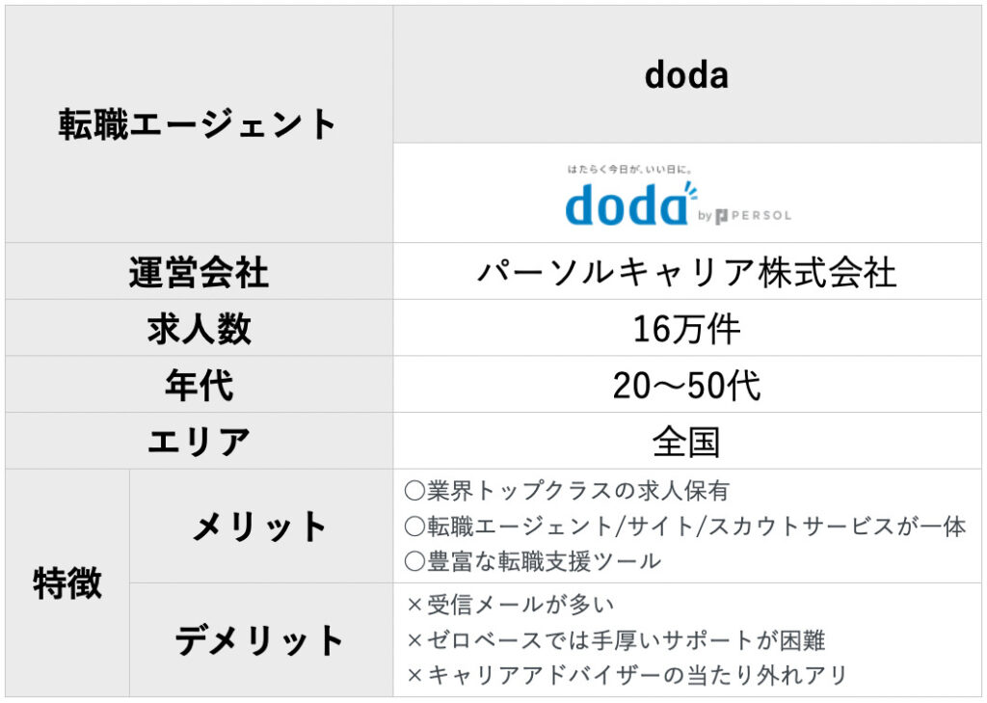This screenshot has height=703, width=987.
Task: Click the エリア row label
Action: tap(199, 441)
